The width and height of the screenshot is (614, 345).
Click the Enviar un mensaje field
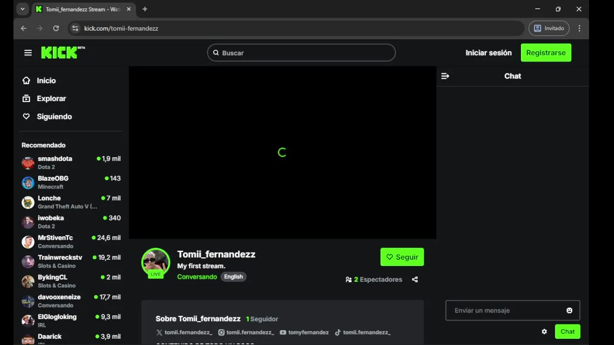513,310
